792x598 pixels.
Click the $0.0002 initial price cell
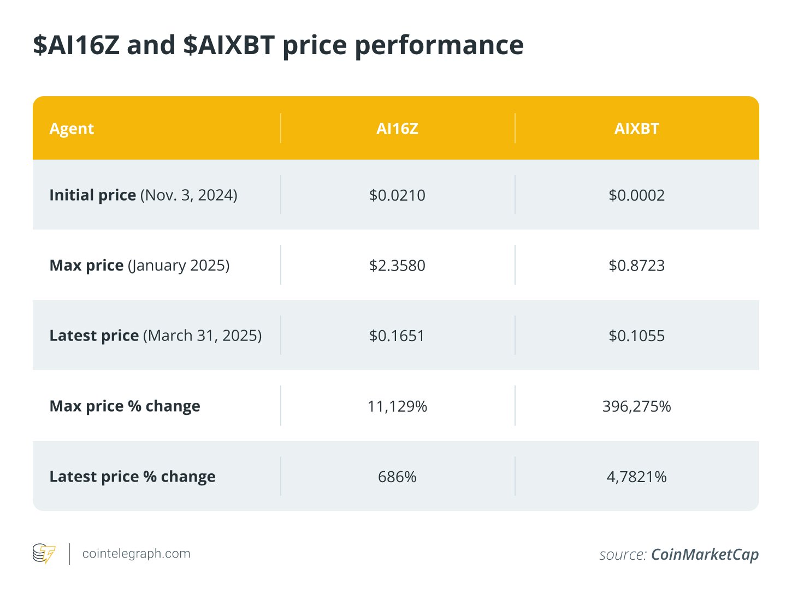point(636,195)
